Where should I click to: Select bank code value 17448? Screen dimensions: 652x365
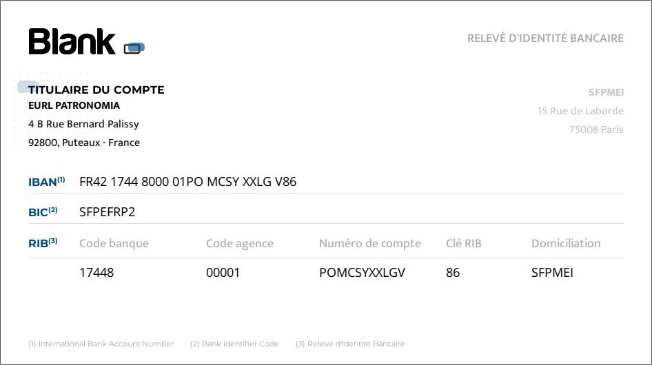click(x=96, y=273)
